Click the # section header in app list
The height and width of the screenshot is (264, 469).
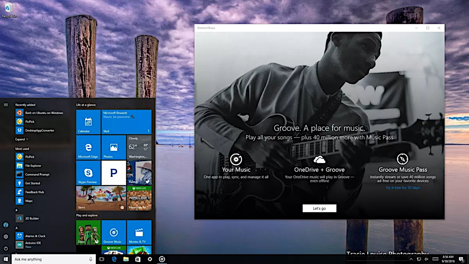[16, 210]
